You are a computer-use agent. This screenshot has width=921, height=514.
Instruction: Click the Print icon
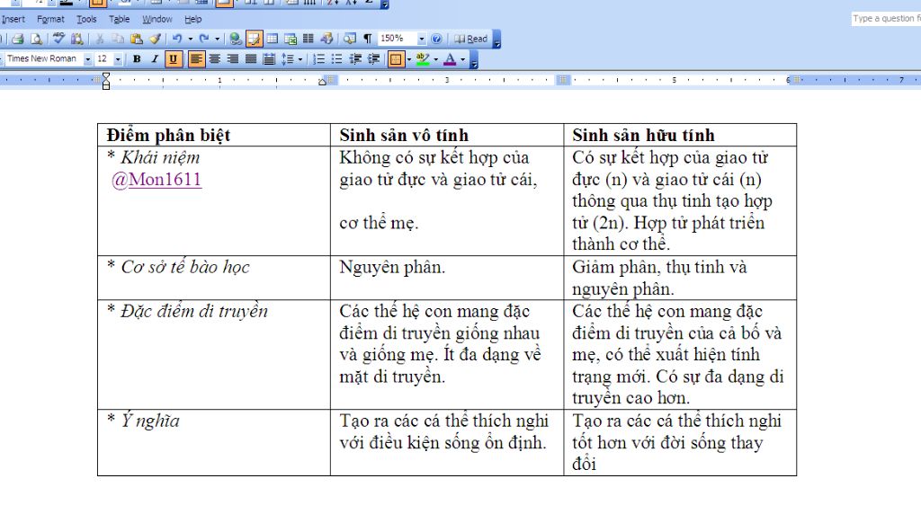[18, 39]
